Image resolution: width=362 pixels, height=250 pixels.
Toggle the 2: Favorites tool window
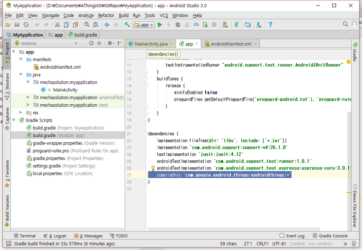click(x=7, y=173)
